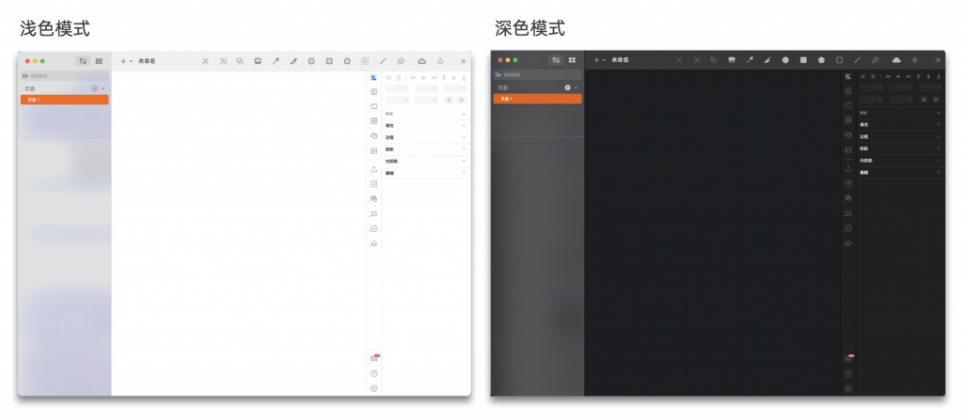Expand the 样式 dropdown in light window inspector
The height and width of the screenshot is (420, 963).
[x=464, y=114]
